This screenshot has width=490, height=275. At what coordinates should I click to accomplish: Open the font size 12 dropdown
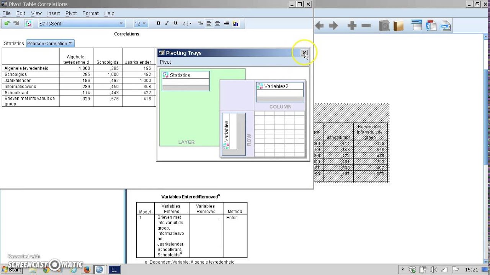[140, 23]
